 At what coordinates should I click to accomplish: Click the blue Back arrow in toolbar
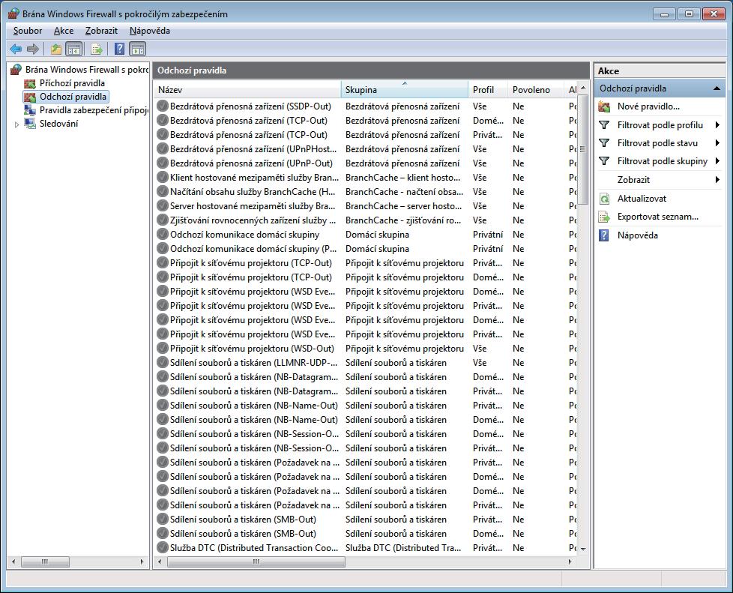coord(16,49)
